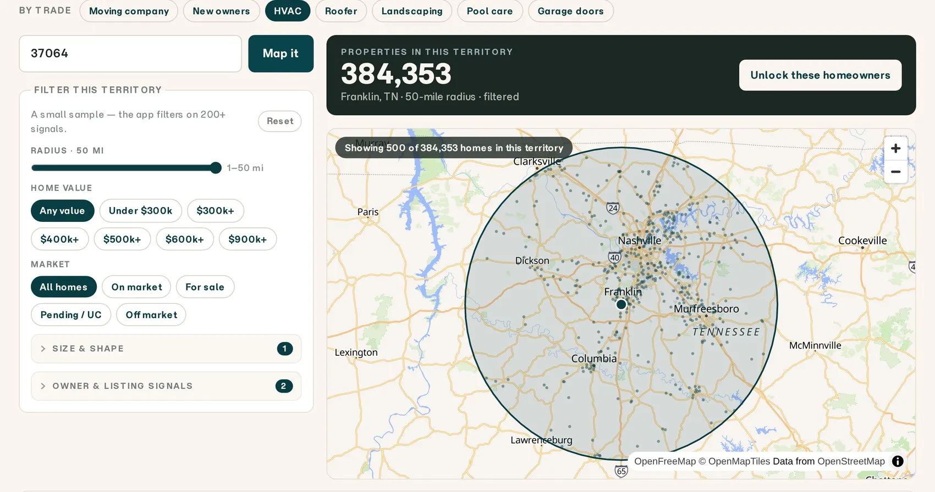Select the $300k+ home value chip

215,211
